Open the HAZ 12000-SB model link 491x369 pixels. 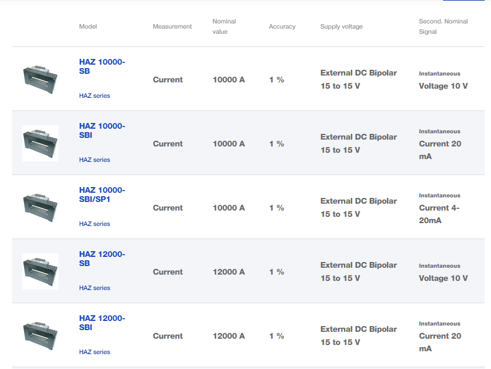[x=102, y=259]
